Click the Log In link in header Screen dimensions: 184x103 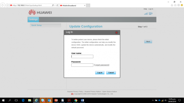click(x=151, y=9)
